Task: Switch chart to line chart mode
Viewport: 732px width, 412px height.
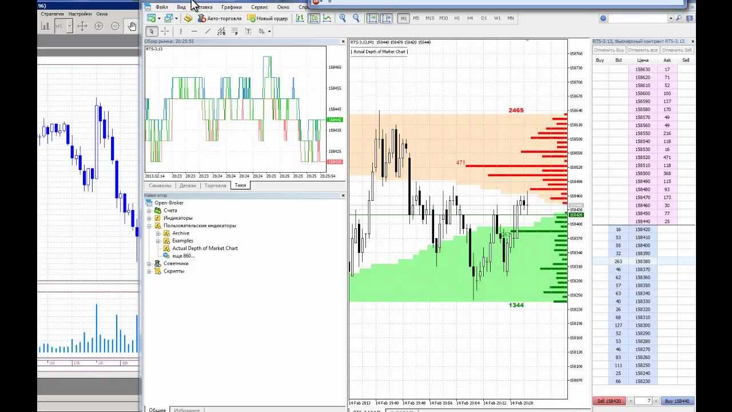Action: [x=327, y=18]
